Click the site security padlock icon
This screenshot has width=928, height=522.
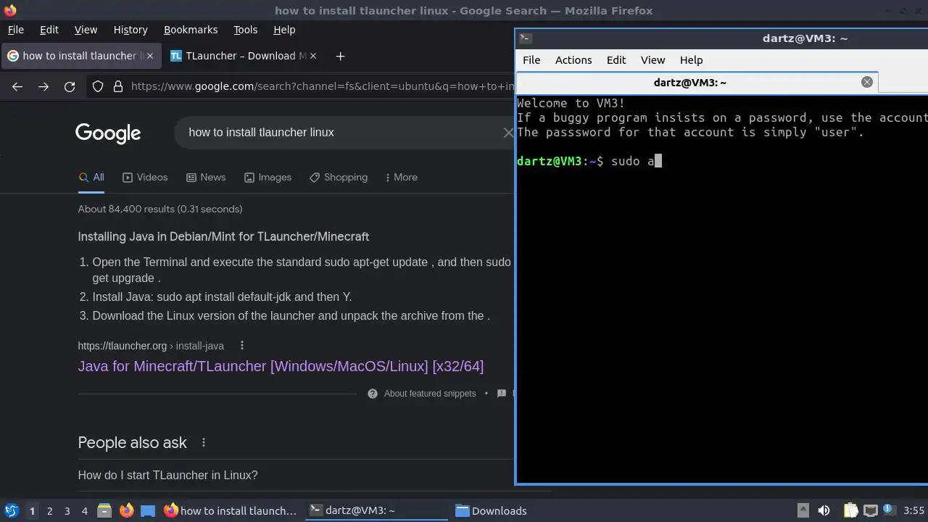tap(117, 87)
